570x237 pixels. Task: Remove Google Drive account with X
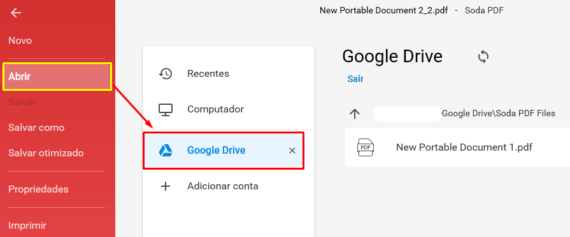coord(292,151)
